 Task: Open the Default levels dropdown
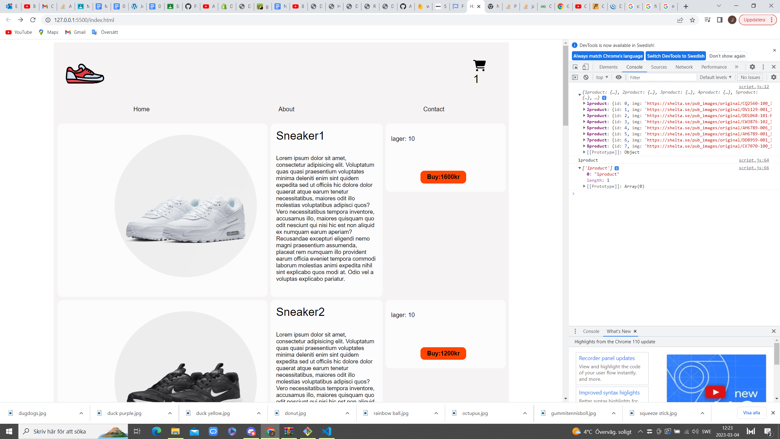(715, 77)
